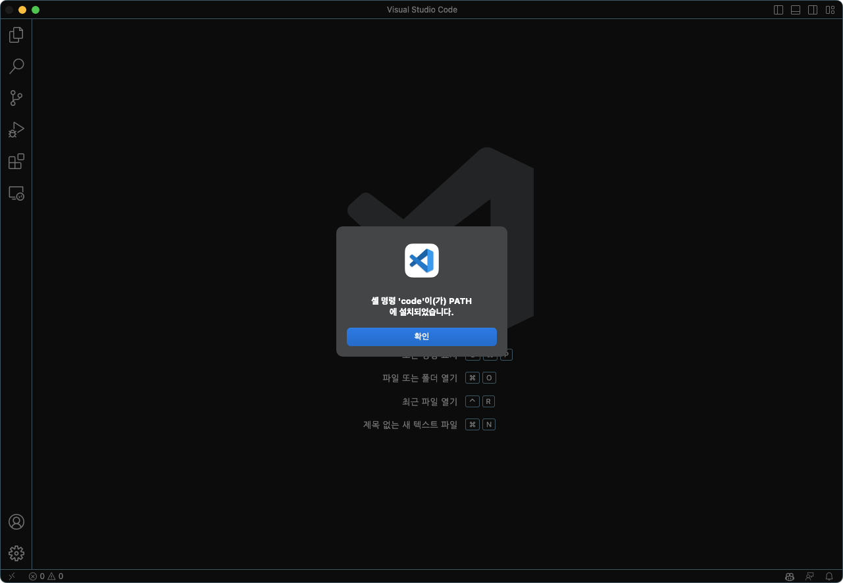This screenshot has width=843, height=583.
Task: Open the Copilot status icon
Action: 790,576
